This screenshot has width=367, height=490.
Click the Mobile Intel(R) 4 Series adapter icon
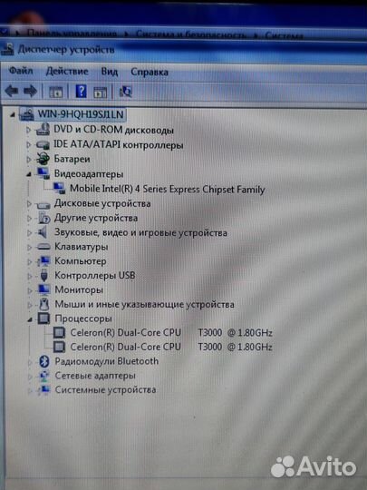(59, 188)
